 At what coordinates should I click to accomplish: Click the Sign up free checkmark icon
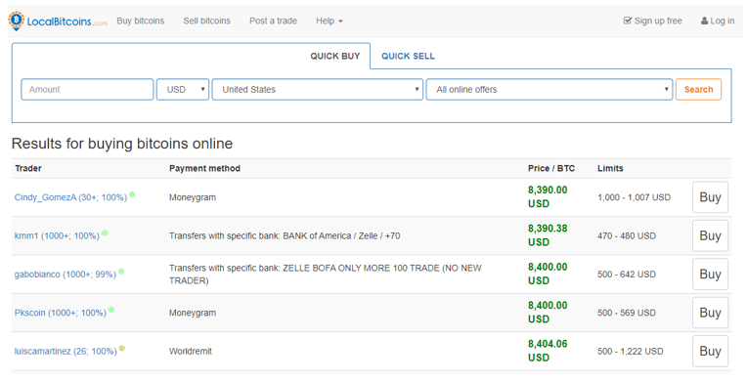(628, 21)
